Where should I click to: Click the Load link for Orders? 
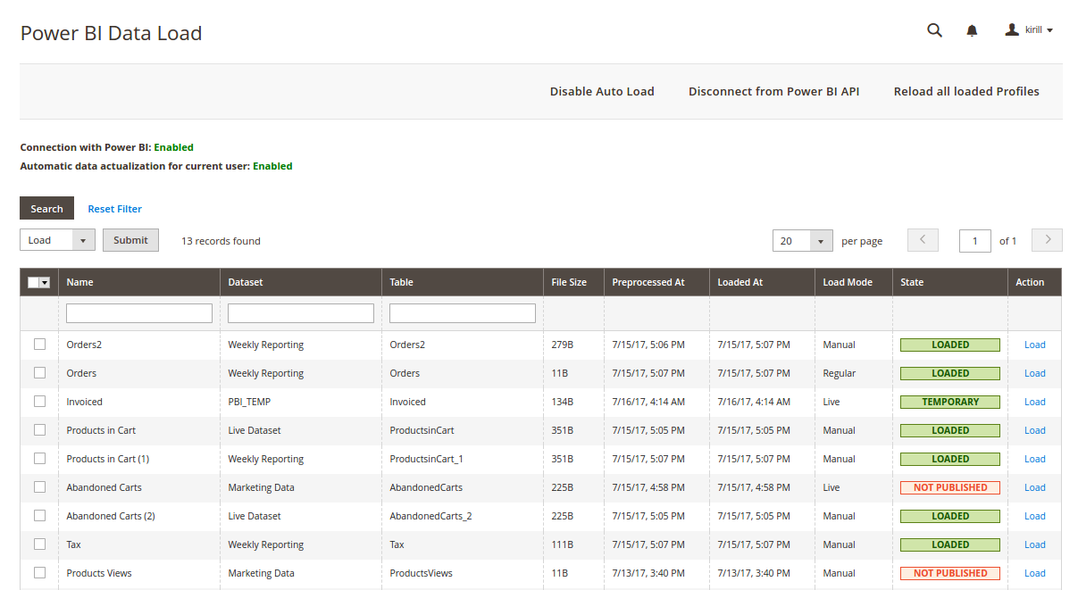pos(1035,373)
